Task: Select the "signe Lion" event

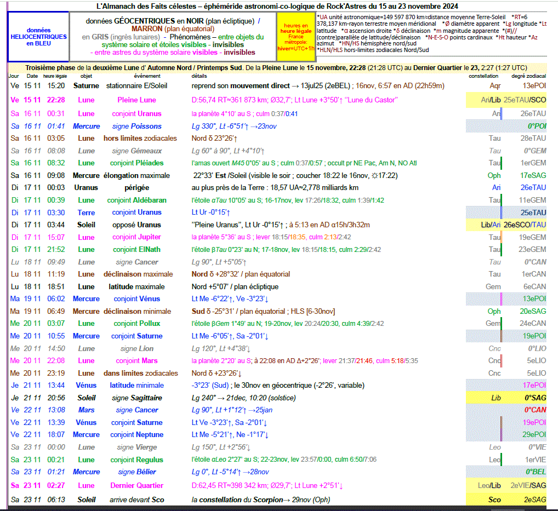Action: pyautogui.click(x=136, y=349)
